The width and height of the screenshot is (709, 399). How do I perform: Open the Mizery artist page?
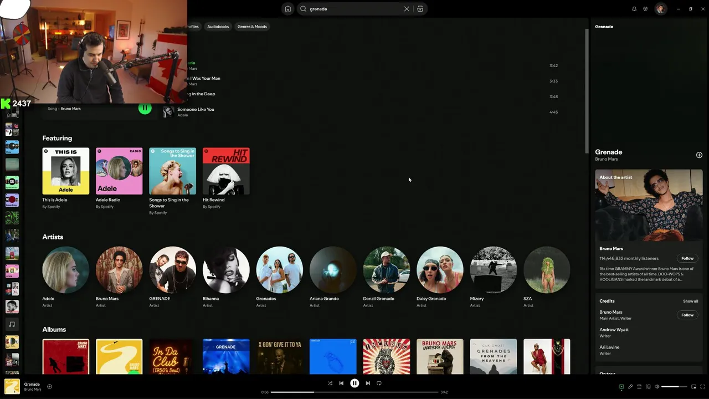point(494,270)
